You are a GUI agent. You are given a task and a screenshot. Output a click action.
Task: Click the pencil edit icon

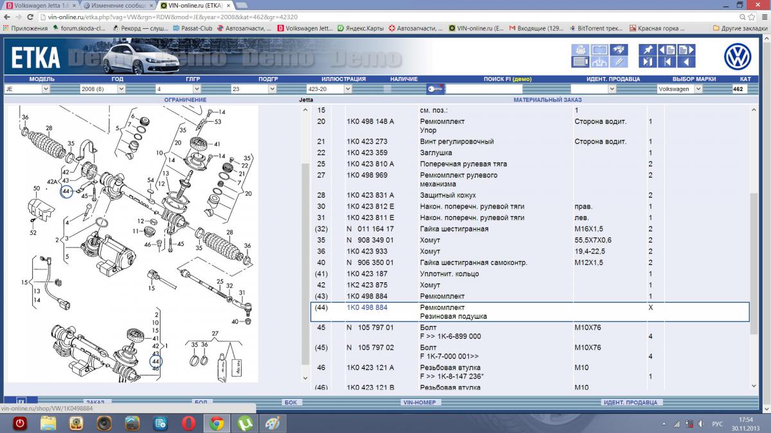(x=619, y=62)
